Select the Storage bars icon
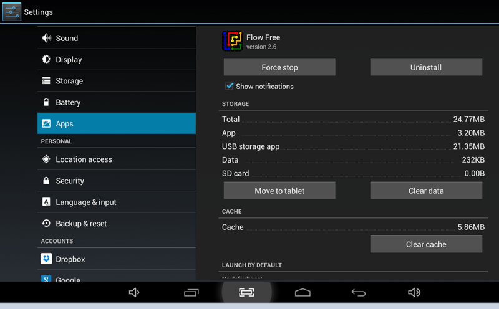 (x=46, y=81)
